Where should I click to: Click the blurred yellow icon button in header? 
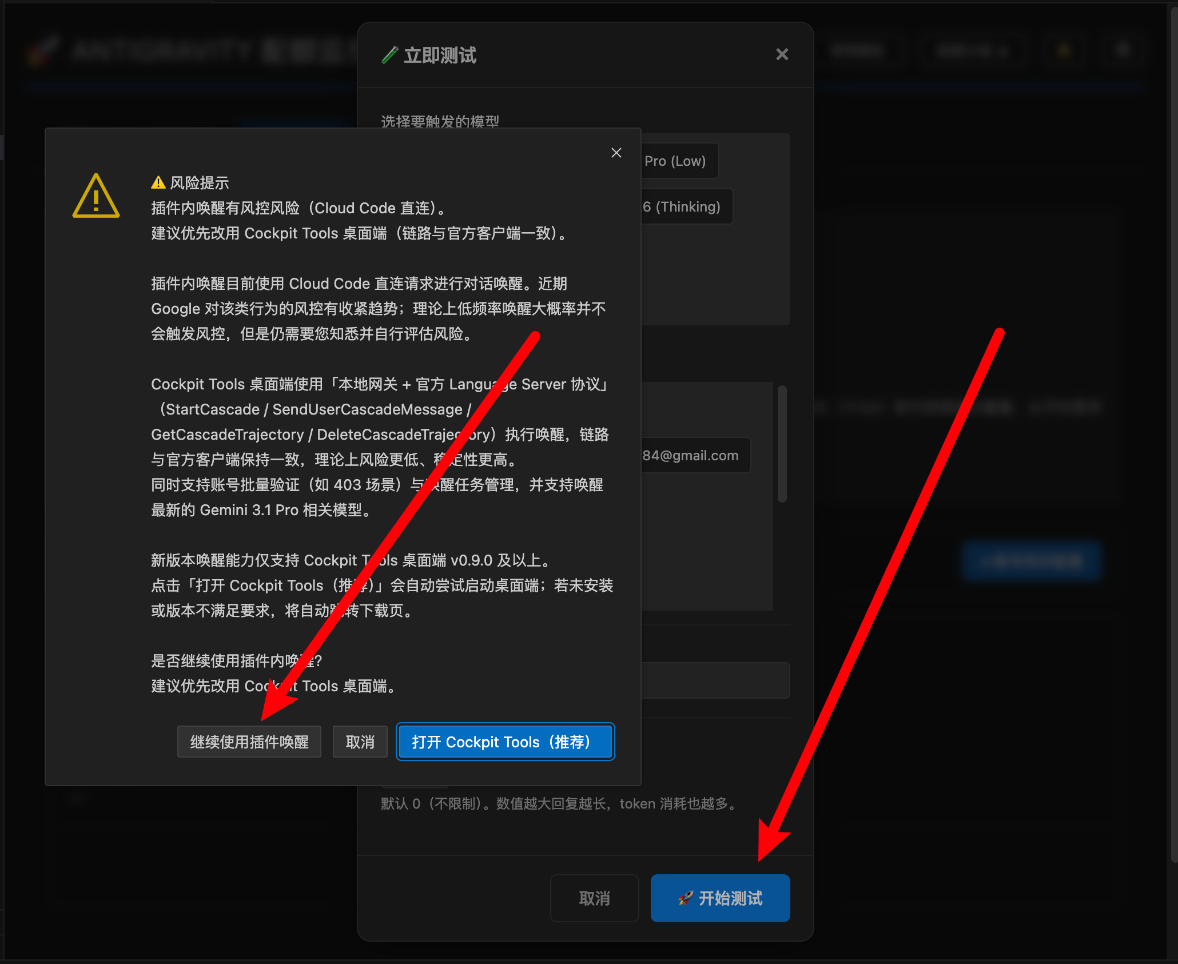click(x=1064, y=51)
